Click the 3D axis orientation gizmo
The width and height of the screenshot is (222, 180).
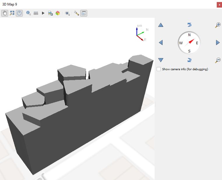[x=141, y=33]
